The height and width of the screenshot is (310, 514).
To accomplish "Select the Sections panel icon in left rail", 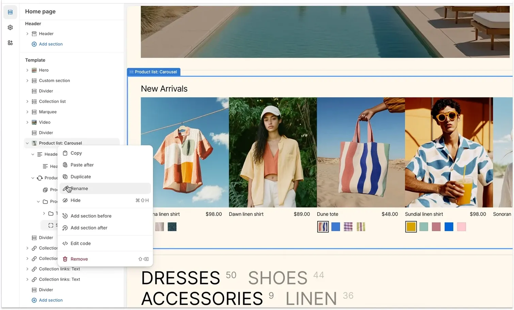I will (x=10, y=12).
